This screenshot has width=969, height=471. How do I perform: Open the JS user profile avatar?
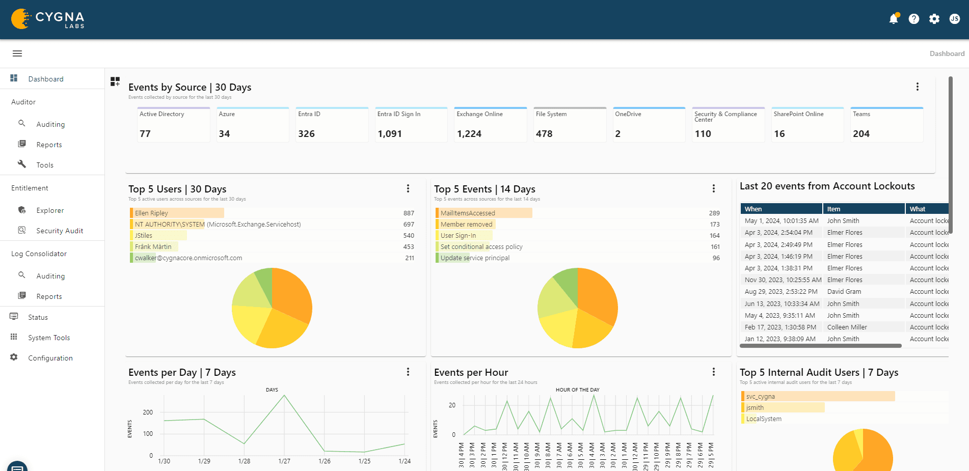point(955,19)
